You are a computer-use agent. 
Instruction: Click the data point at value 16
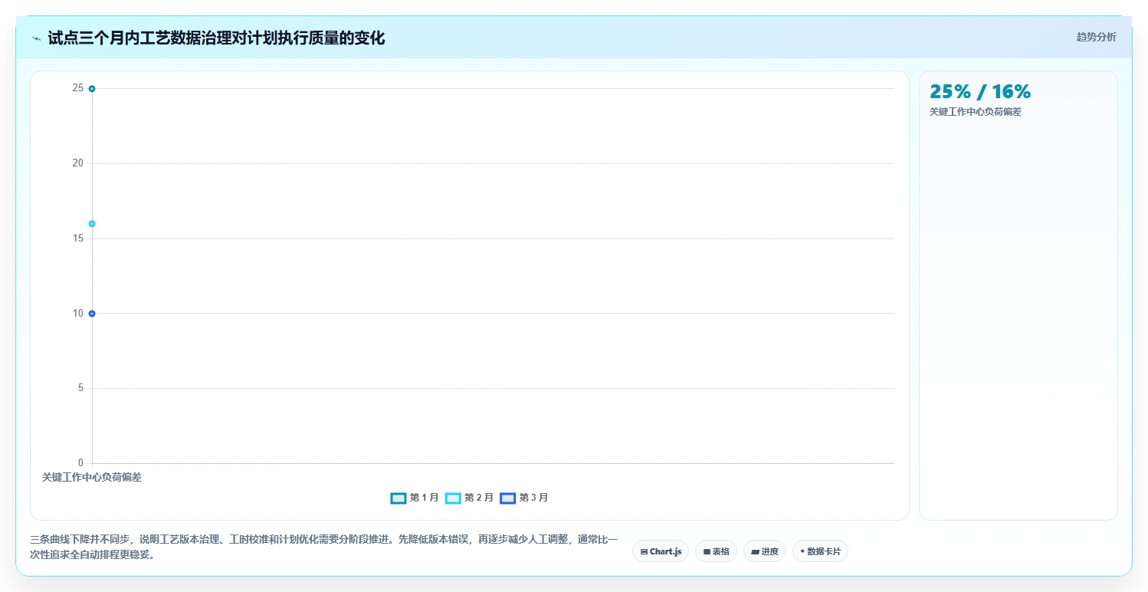(x=92, y=224)
